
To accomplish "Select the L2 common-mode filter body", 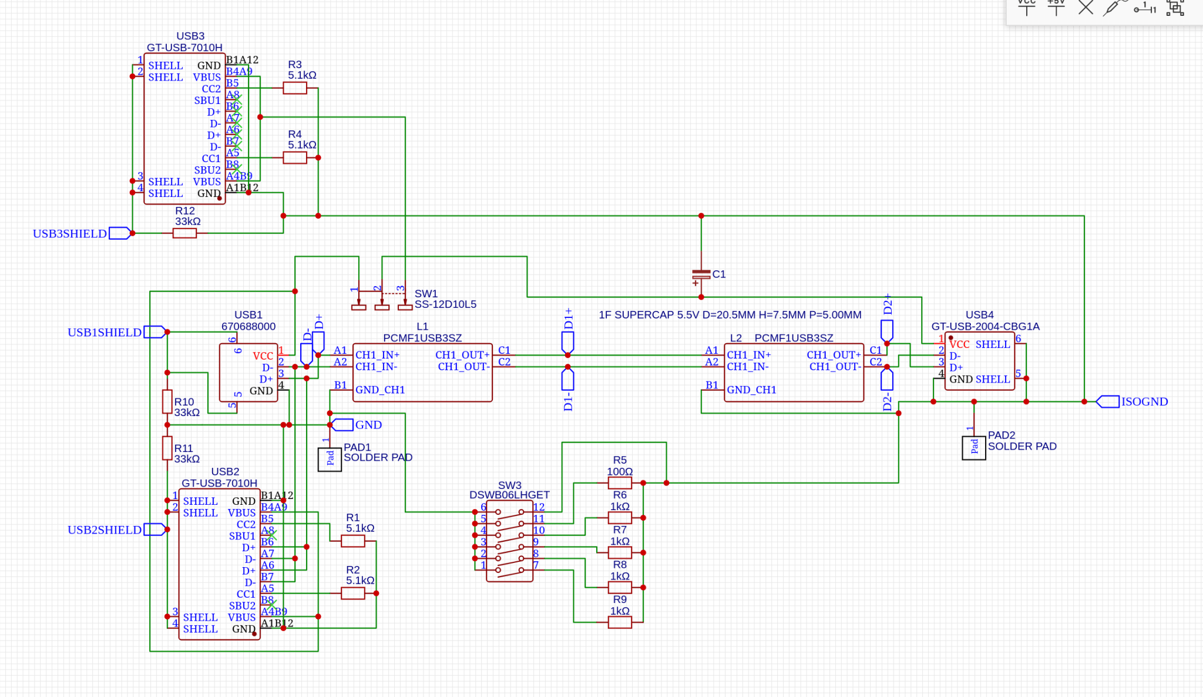I will 794,373.
